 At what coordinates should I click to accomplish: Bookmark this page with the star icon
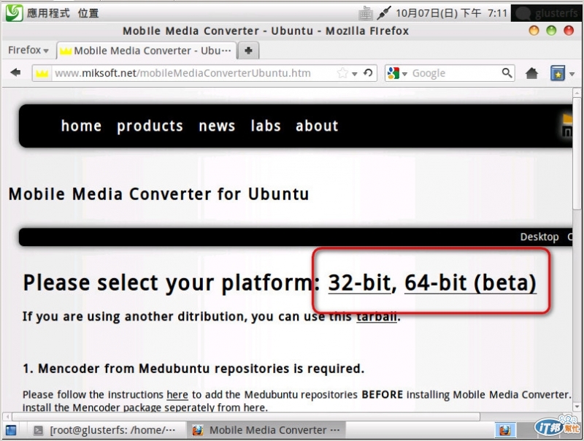(x=342, y=73)
